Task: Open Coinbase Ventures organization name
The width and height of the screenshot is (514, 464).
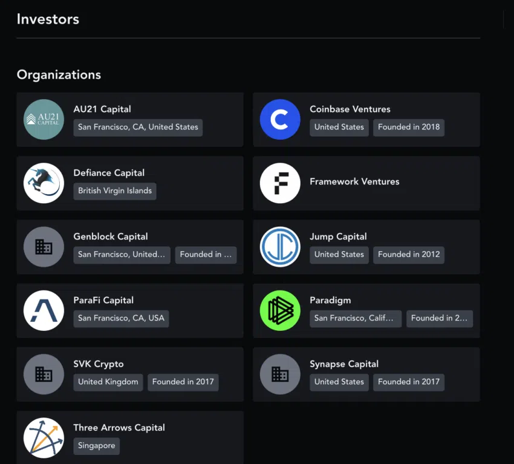Action: click(x=350, y=109)
